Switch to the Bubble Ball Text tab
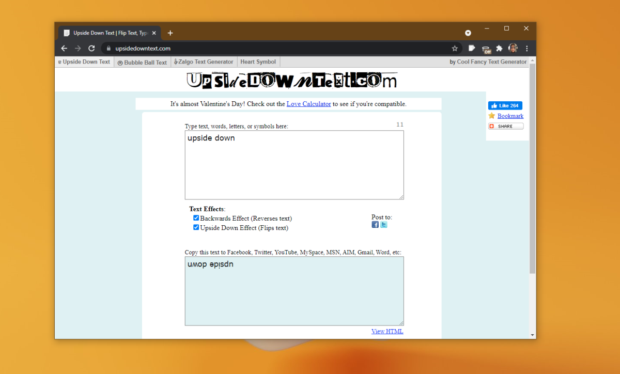Viewport: 620px width, 374px height. [142, 63]
